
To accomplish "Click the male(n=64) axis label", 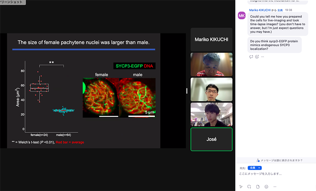I will click(64, 135).
